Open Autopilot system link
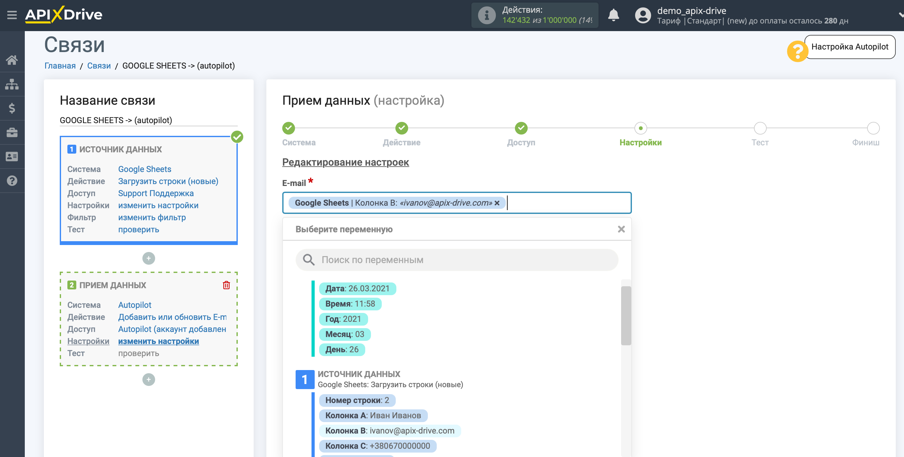Viewport: 904px width, 457px height. pos(135,305)
